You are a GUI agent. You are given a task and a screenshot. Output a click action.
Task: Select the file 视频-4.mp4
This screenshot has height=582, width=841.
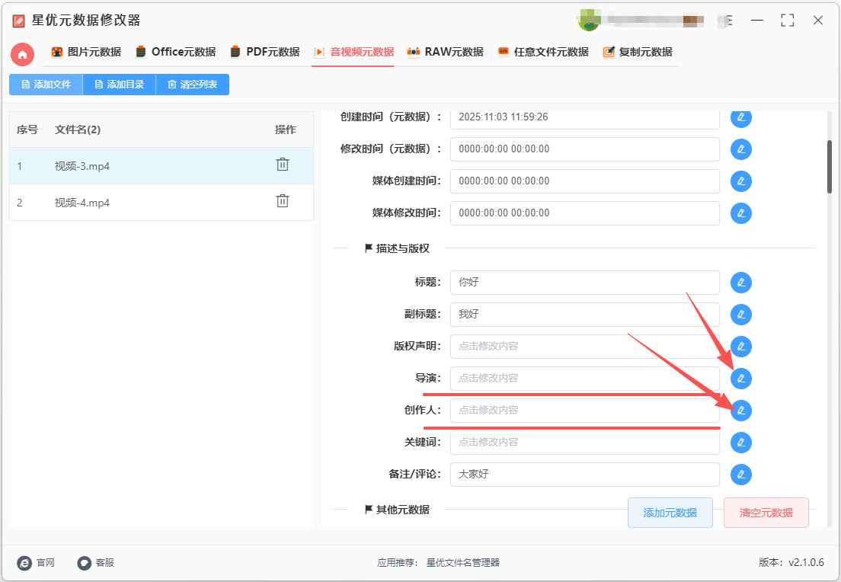pos(161,203)
